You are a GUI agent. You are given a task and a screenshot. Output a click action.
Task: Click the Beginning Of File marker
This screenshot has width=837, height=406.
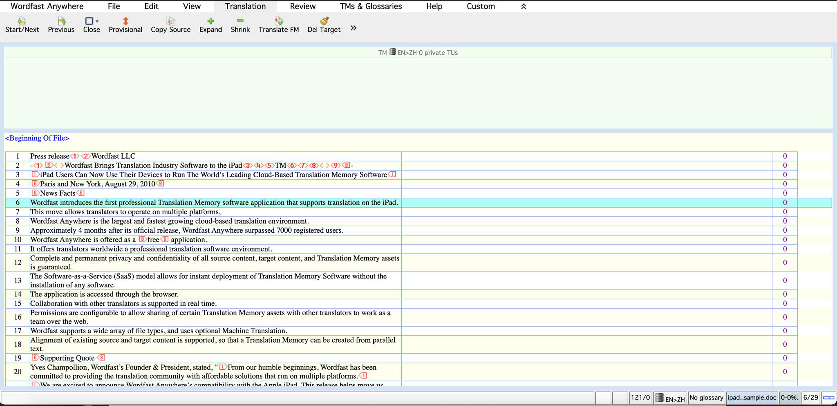coord(37,138)
